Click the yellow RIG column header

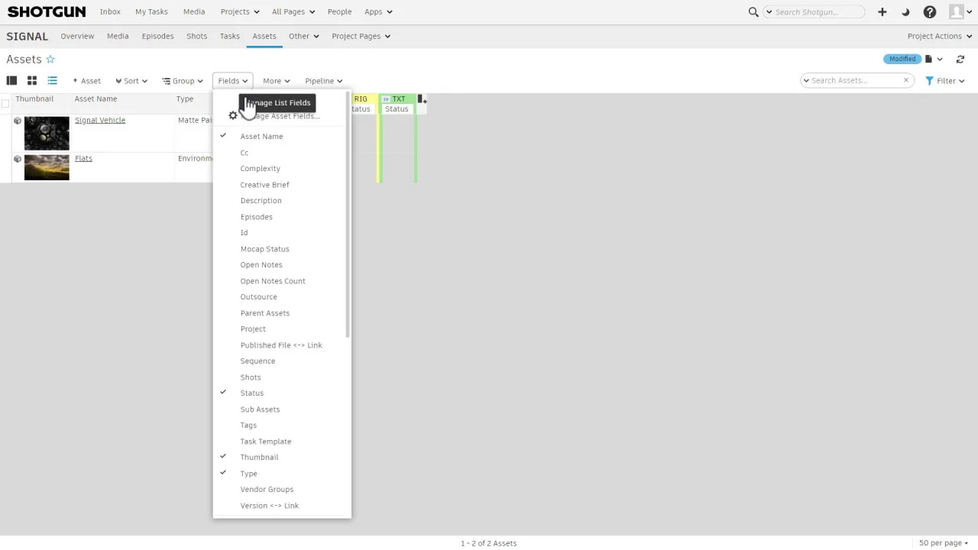coord(362,99)
